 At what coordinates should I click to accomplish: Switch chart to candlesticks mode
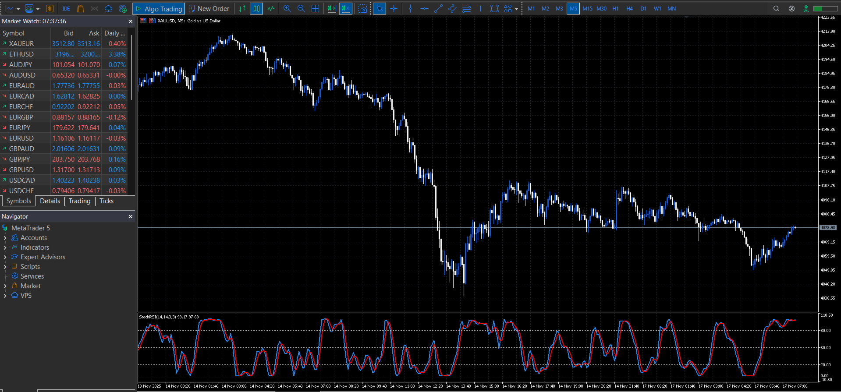(256, 8)
